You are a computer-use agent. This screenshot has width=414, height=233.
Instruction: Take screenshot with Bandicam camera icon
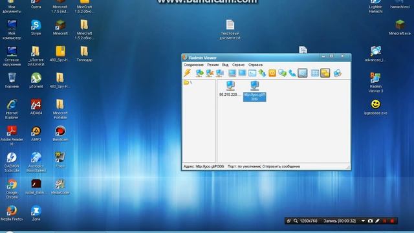pyautogui.click(x=370, y=221)
